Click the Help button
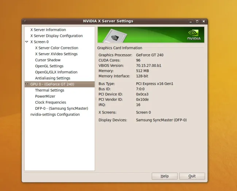This screenshot has width=237, height=191. [164, 176]
